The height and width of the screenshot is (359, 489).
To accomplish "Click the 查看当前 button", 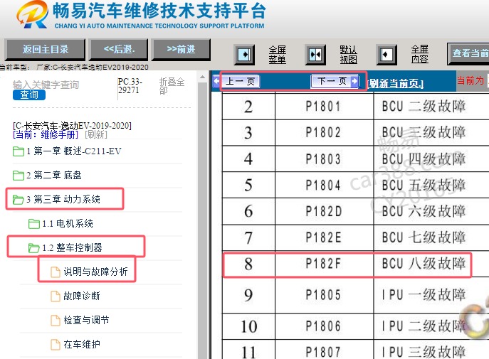I will pyautogui.click(x=468, y=53).
